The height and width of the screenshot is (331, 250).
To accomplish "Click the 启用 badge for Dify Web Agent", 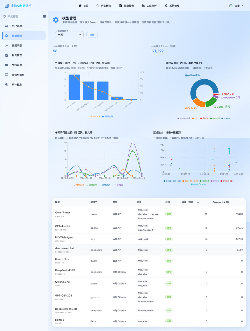I will [x=169, y=239].
